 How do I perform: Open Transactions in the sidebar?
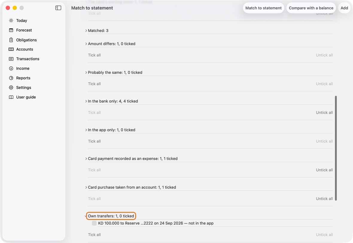(28, 59)
